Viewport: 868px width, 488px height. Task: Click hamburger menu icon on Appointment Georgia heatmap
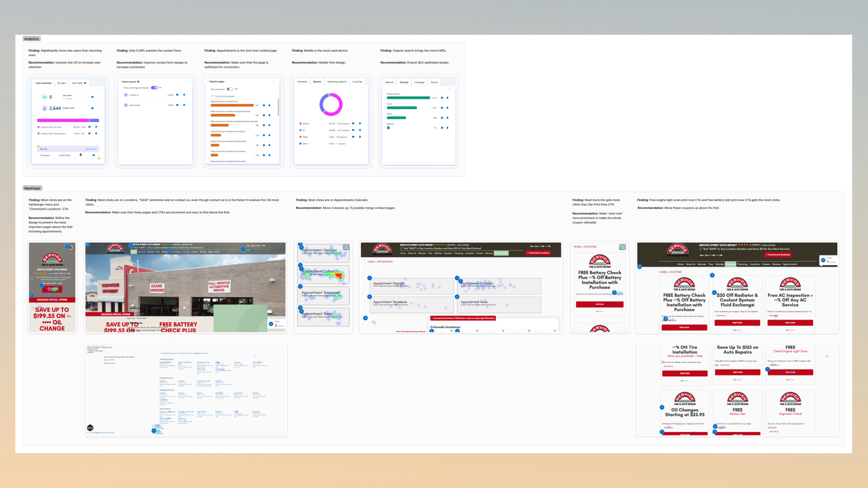[x=346, y=247]
